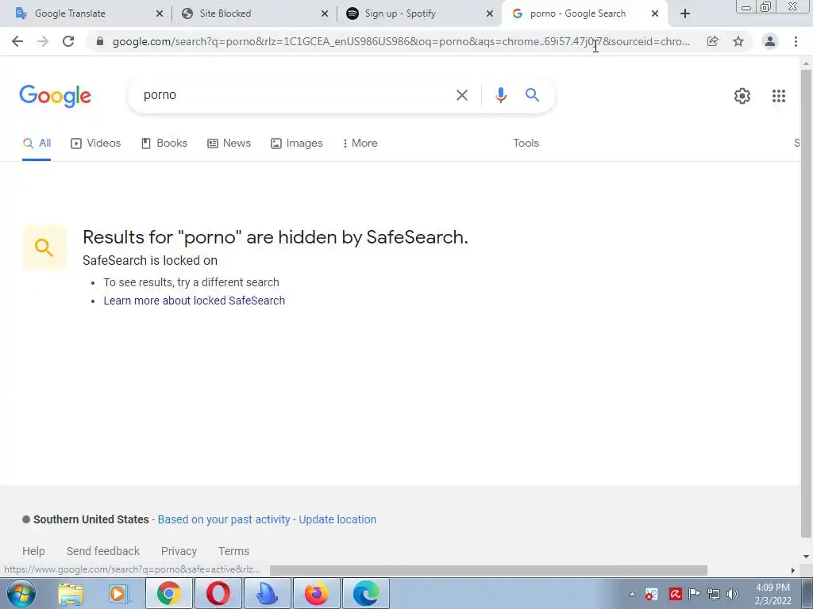This screenshot has height=609, width=813.
Task: Bookmark this page with the star icon
Action: click(738, 41)
